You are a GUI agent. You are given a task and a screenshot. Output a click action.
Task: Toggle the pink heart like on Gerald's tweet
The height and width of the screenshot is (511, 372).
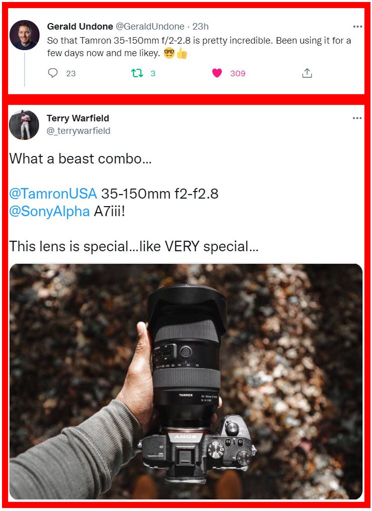[217, 73]
